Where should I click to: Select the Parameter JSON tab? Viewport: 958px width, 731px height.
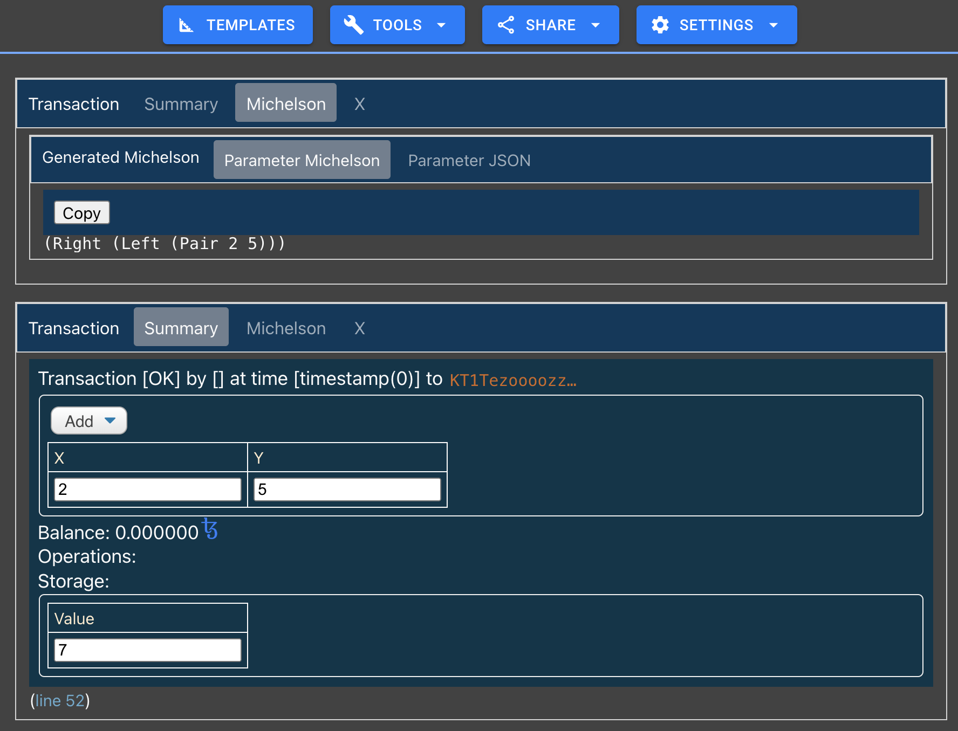point(469,160)
